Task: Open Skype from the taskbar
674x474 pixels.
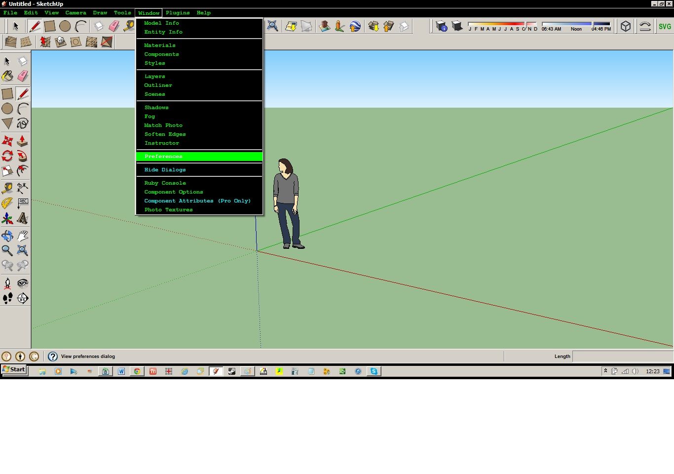Action: point(374,371)
